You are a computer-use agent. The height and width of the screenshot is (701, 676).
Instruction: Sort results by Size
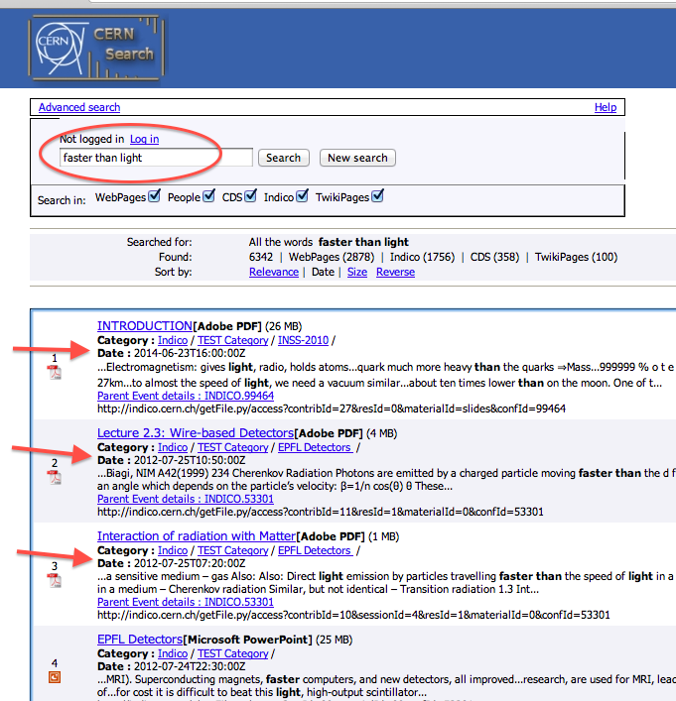point(356,272)
